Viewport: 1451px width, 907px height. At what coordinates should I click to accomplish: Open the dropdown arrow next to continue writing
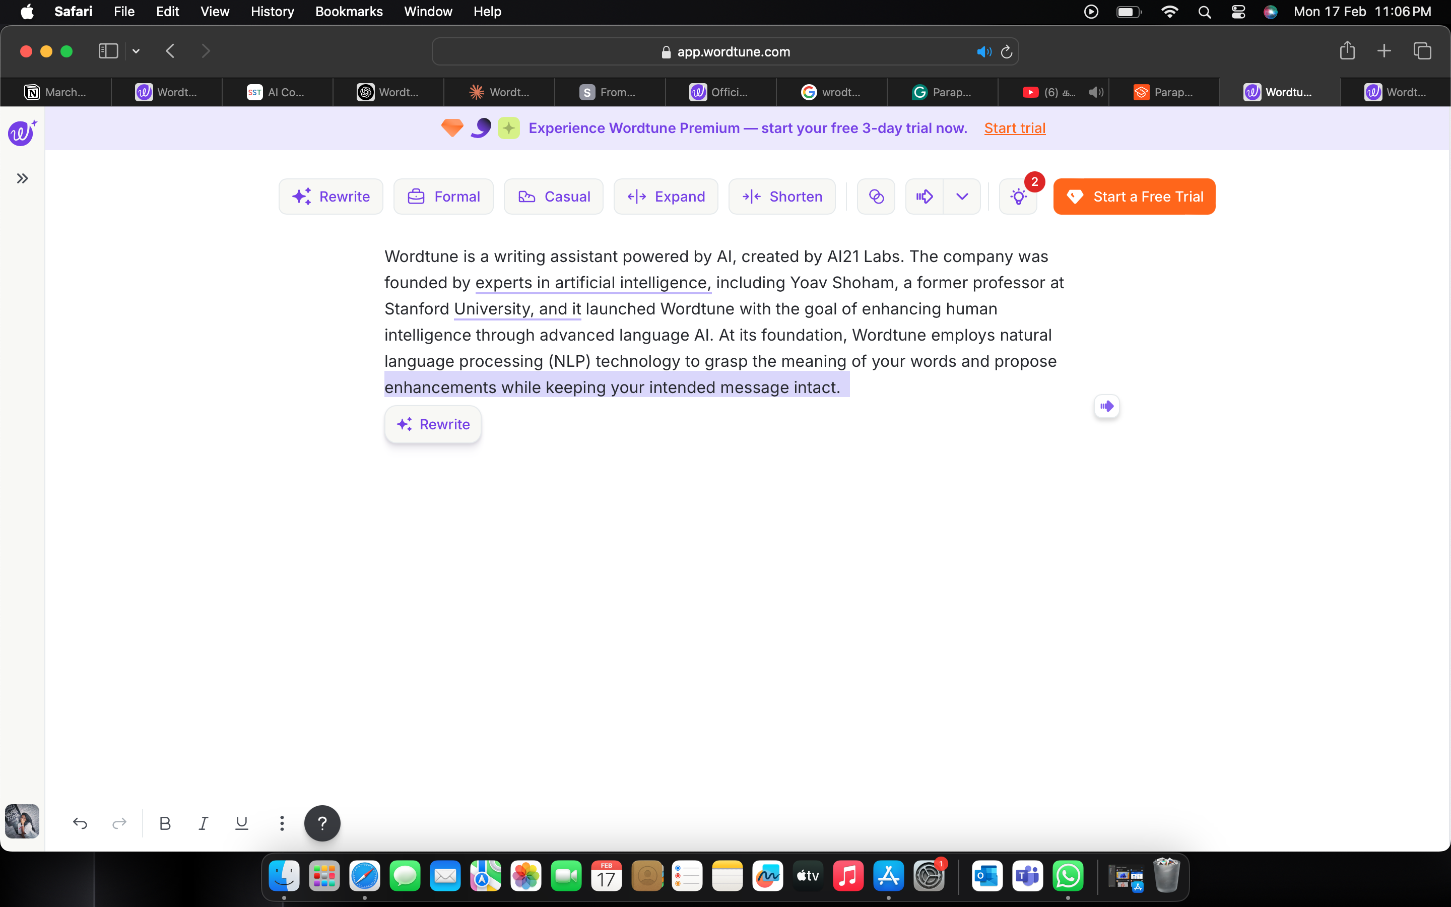(962, 196)
